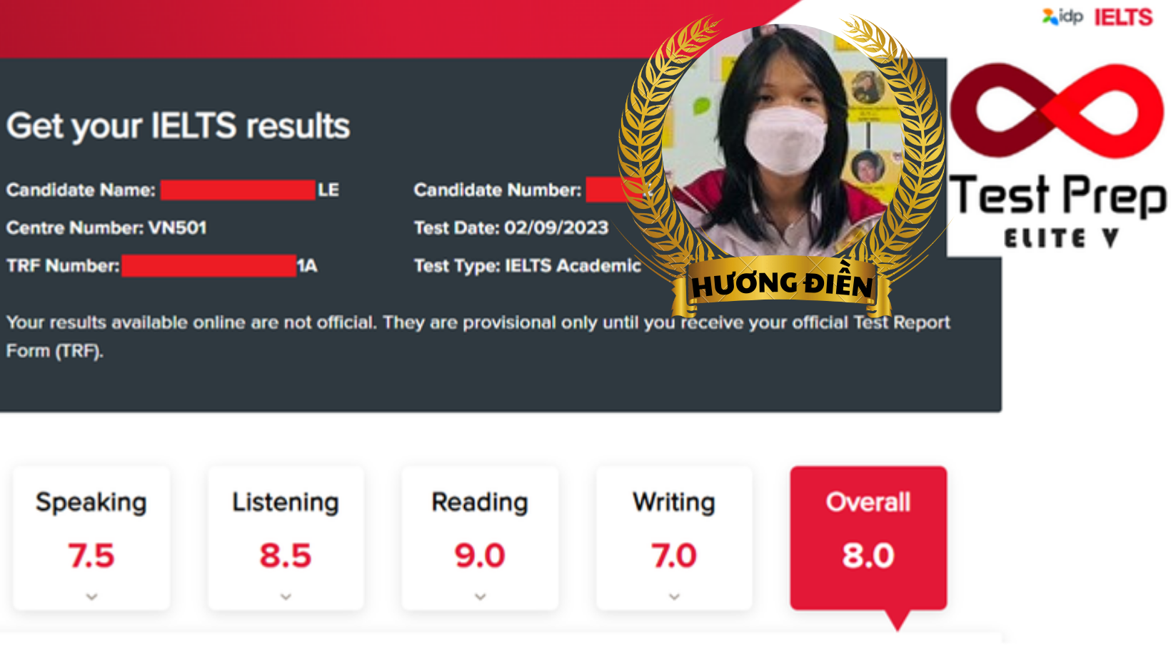This screenshot has width=1171, height=659.
Task: Select the Writing 7.0 score card
Action: pos(674,538)
